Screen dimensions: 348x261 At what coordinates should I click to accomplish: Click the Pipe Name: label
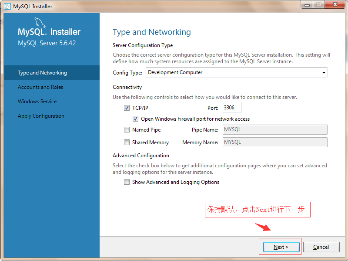(205, 130)
